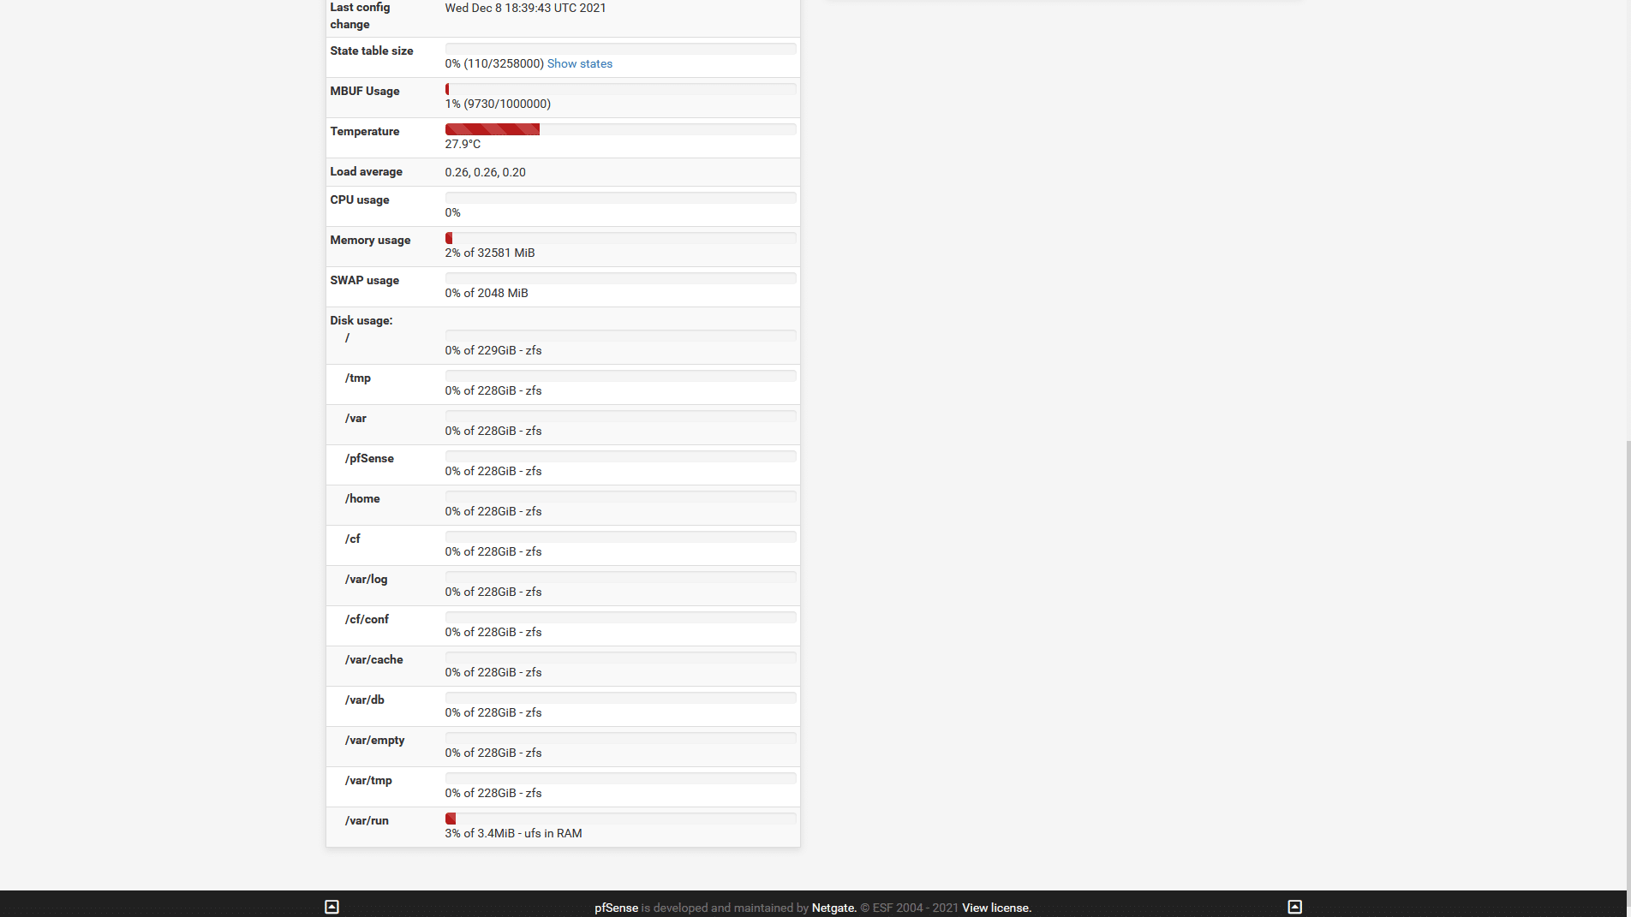Click the Load average label
Image resolution: width=1631 pixels, height=917 pixels.
point(367,171)
